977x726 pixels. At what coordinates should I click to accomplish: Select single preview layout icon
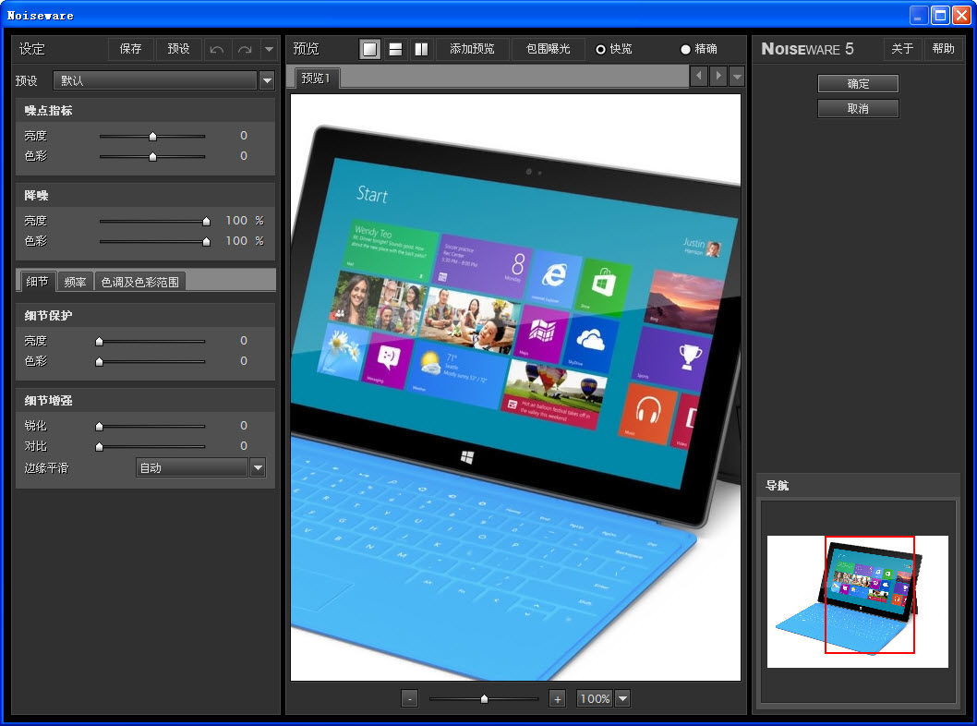tap(370, 49)
